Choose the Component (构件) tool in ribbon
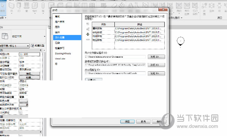Image resolution: width=227 pixels, height=137 pixels. pos(35,7)
